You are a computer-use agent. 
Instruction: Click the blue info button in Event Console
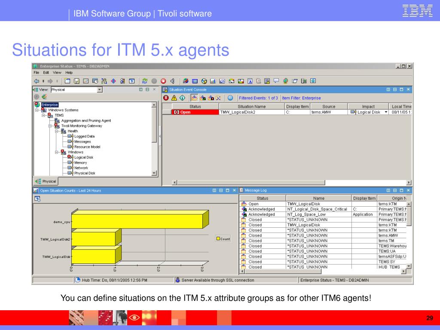point(230,98)
